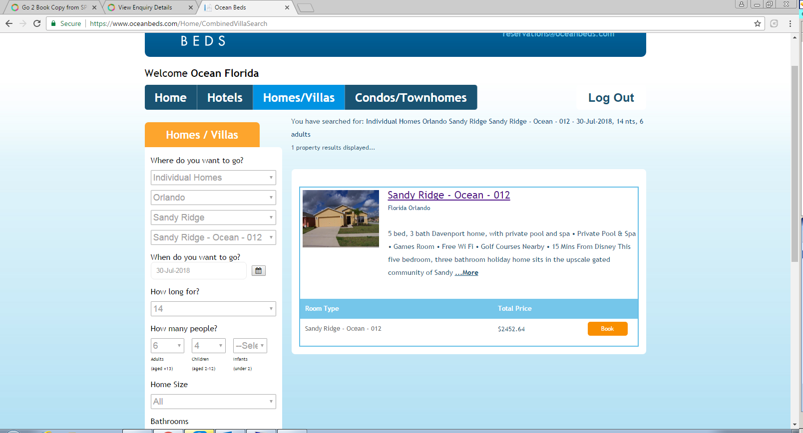
Task: Open a new browser tab
Action: [x=306, y=7]
